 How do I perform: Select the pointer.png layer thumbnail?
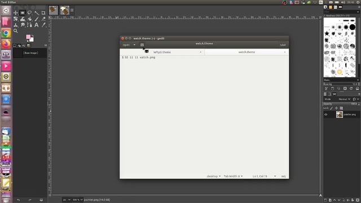(340, 114)
